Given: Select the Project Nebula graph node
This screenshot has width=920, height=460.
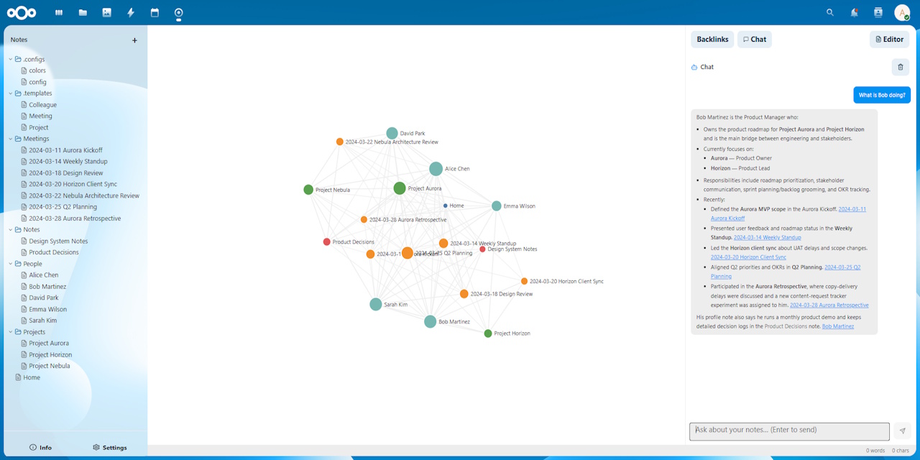Looking at the screenshot, I should click(308, 190).
